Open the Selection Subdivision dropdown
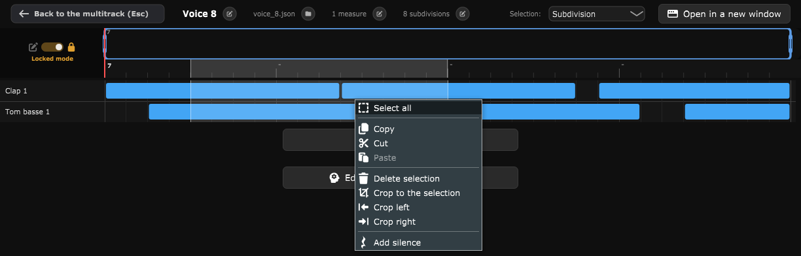Screen dimensions: 801x256 pos(597,14)
